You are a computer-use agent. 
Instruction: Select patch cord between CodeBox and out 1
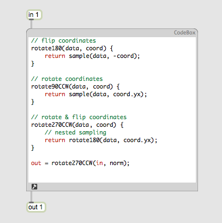(x=31, y=196)
